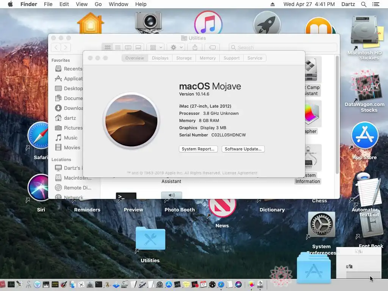This screenshot has height=291, width=388.
Task: Click the Software Update button
Action: tap(243, 149)
